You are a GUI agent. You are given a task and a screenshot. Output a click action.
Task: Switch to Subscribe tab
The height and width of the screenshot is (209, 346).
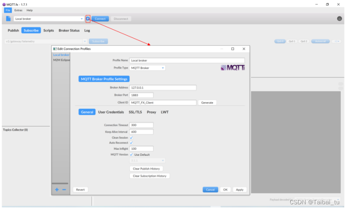click(x=31, y=30)
